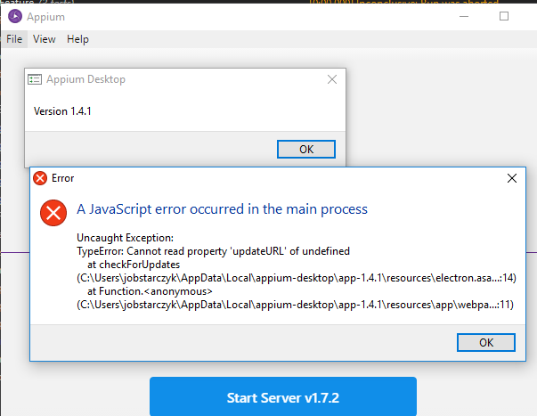Maximize the Appium window

pyautogui.click(x=504, y=16)
